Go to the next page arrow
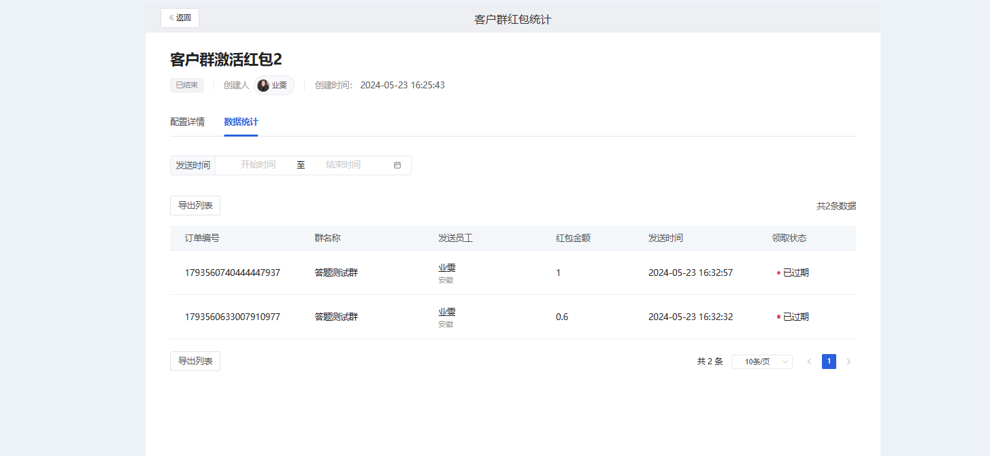The width and height of the screenshot is (990, 456). coord(848,362)
